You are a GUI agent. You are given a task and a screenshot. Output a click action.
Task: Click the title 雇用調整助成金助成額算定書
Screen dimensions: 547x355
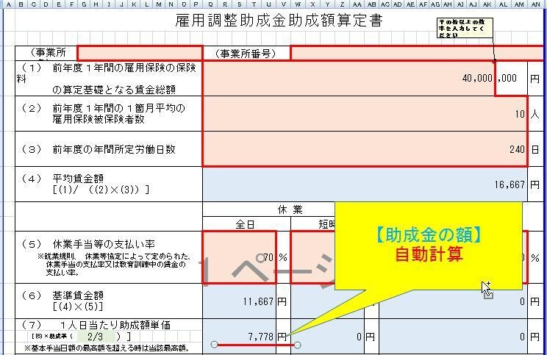pyautogui.click(x=279, y=21)
